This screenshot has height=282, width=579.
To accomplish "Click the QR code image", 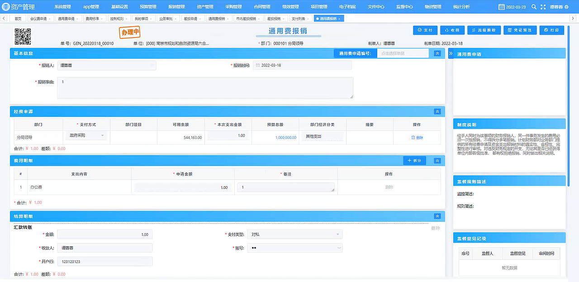I will (23, 37).
